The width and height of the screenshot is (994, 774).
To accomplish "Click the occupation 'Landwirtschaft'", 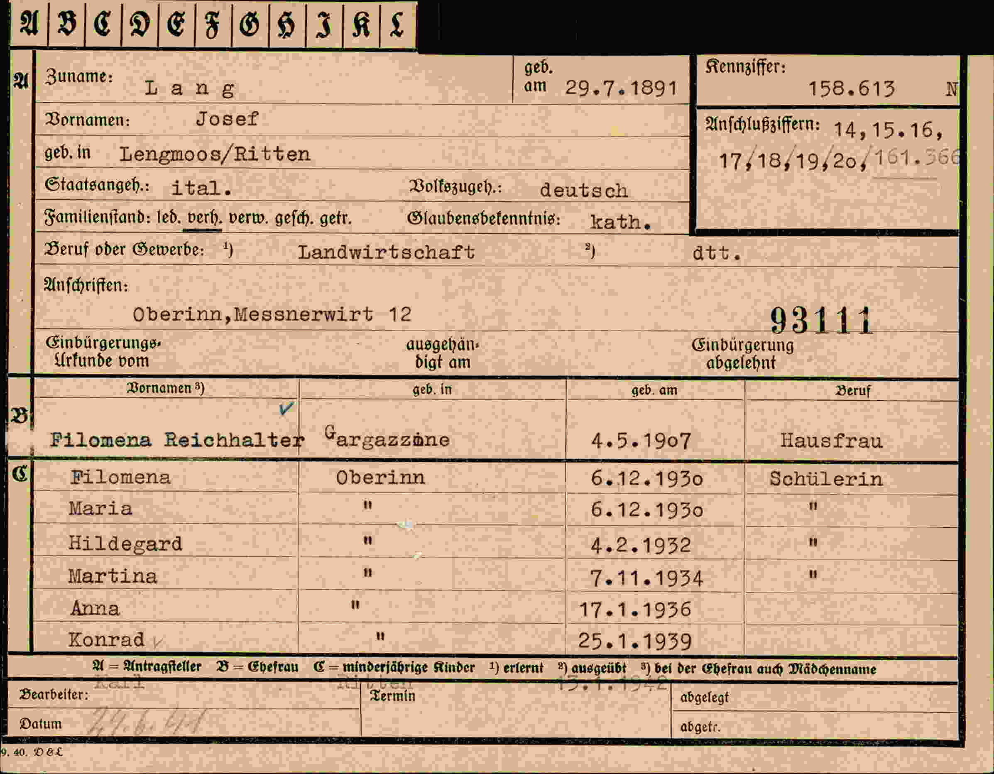I will coord(387,252).
